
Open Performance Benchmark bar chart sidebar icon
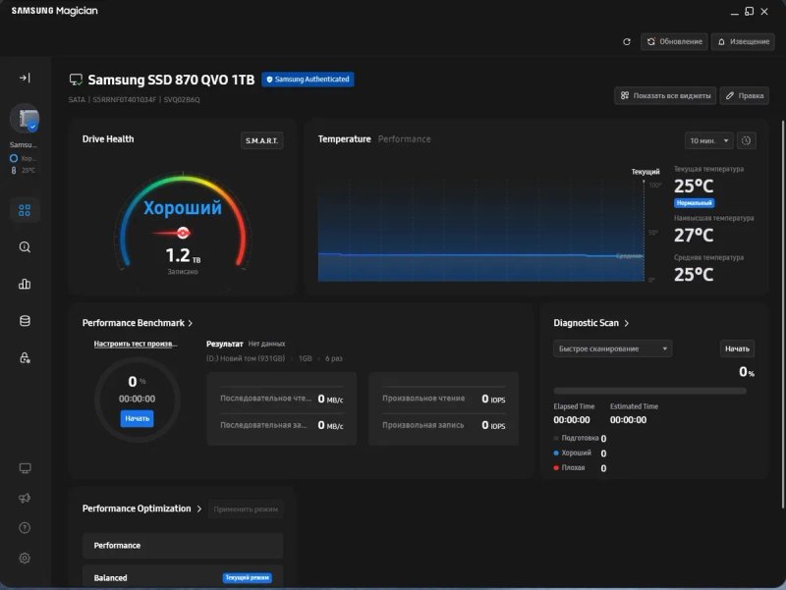pyautogui.click(x=25, y=284)
